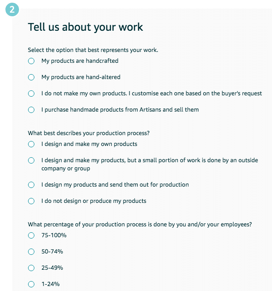
Task: Select 'I design my products and send them out'
Action: coord(31,185)
